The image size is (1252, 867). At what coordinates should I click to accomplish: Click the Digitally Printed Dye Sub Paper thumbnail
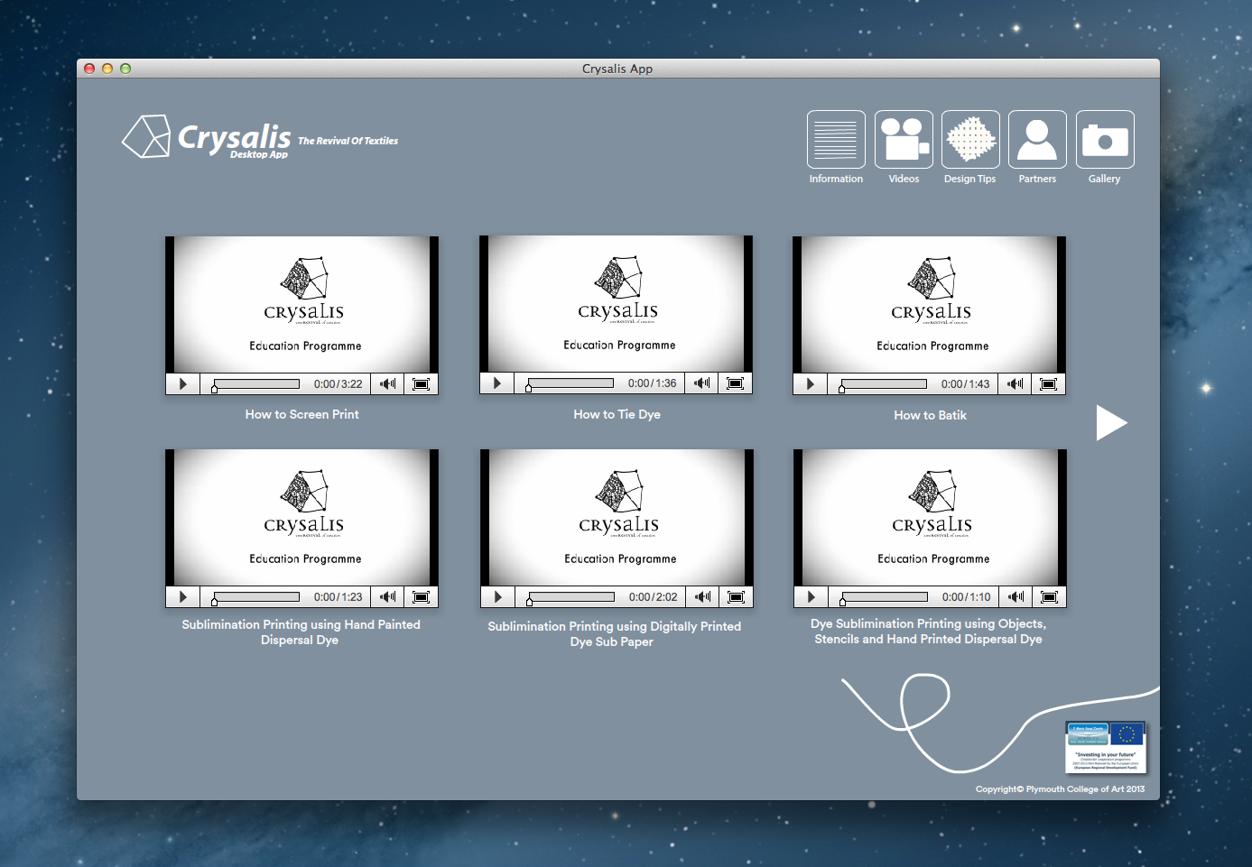click(x=617, y=518)
